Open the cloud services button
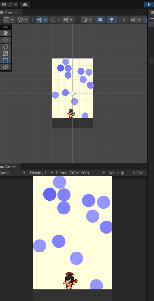 point(25,5)
